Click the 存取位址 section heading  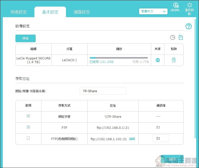[x=23, y=79]
